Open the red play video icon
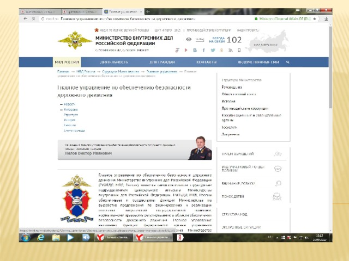 pyautogui.click(x=186, y=50)
